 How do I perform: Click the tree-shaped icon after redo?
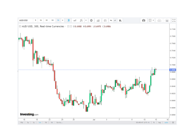120,20
